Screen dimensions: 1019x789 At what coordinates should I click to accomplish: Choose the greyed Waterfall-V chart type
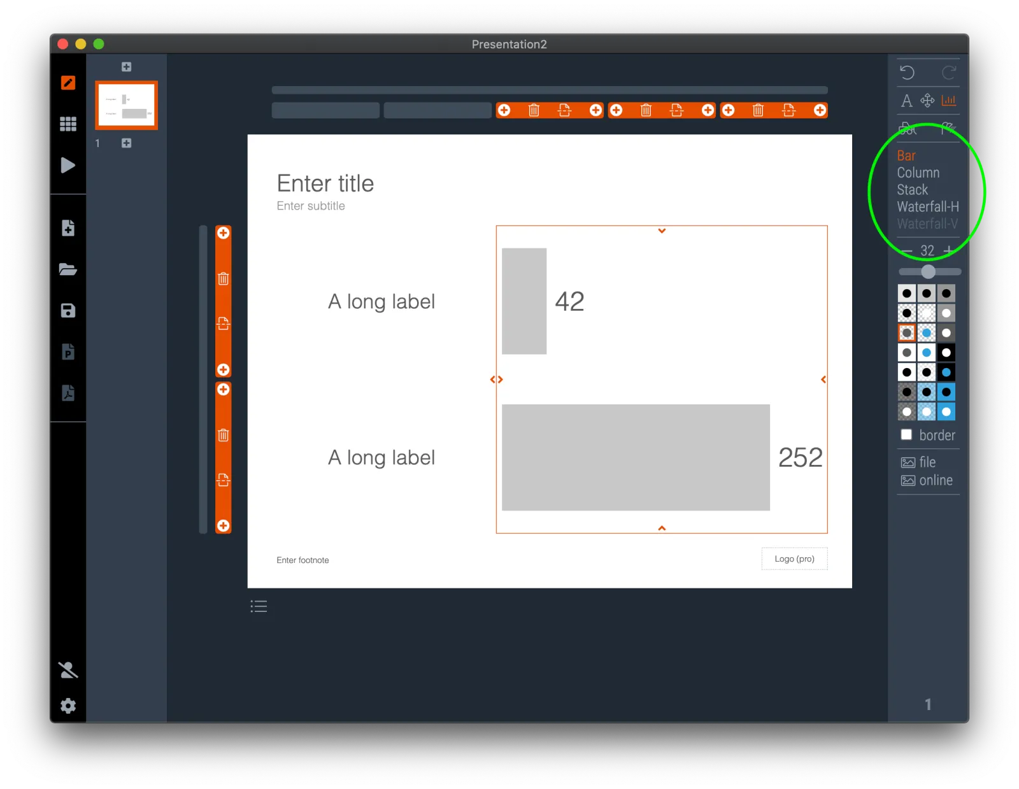point(927,224)
